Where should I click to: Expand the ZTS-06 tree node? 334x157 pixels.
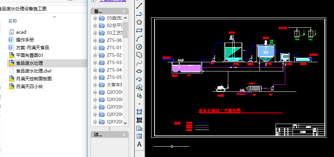95,40
